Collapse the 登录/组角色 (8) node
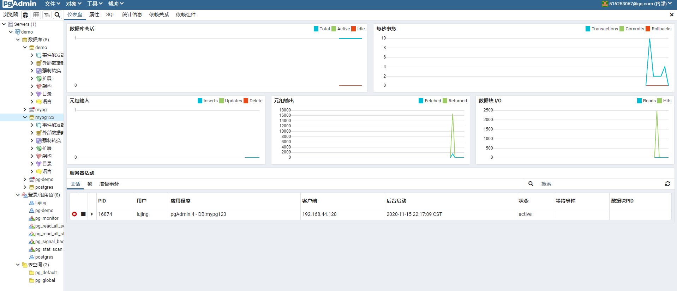The image size is (677, 291). click(x=18, y=195)
